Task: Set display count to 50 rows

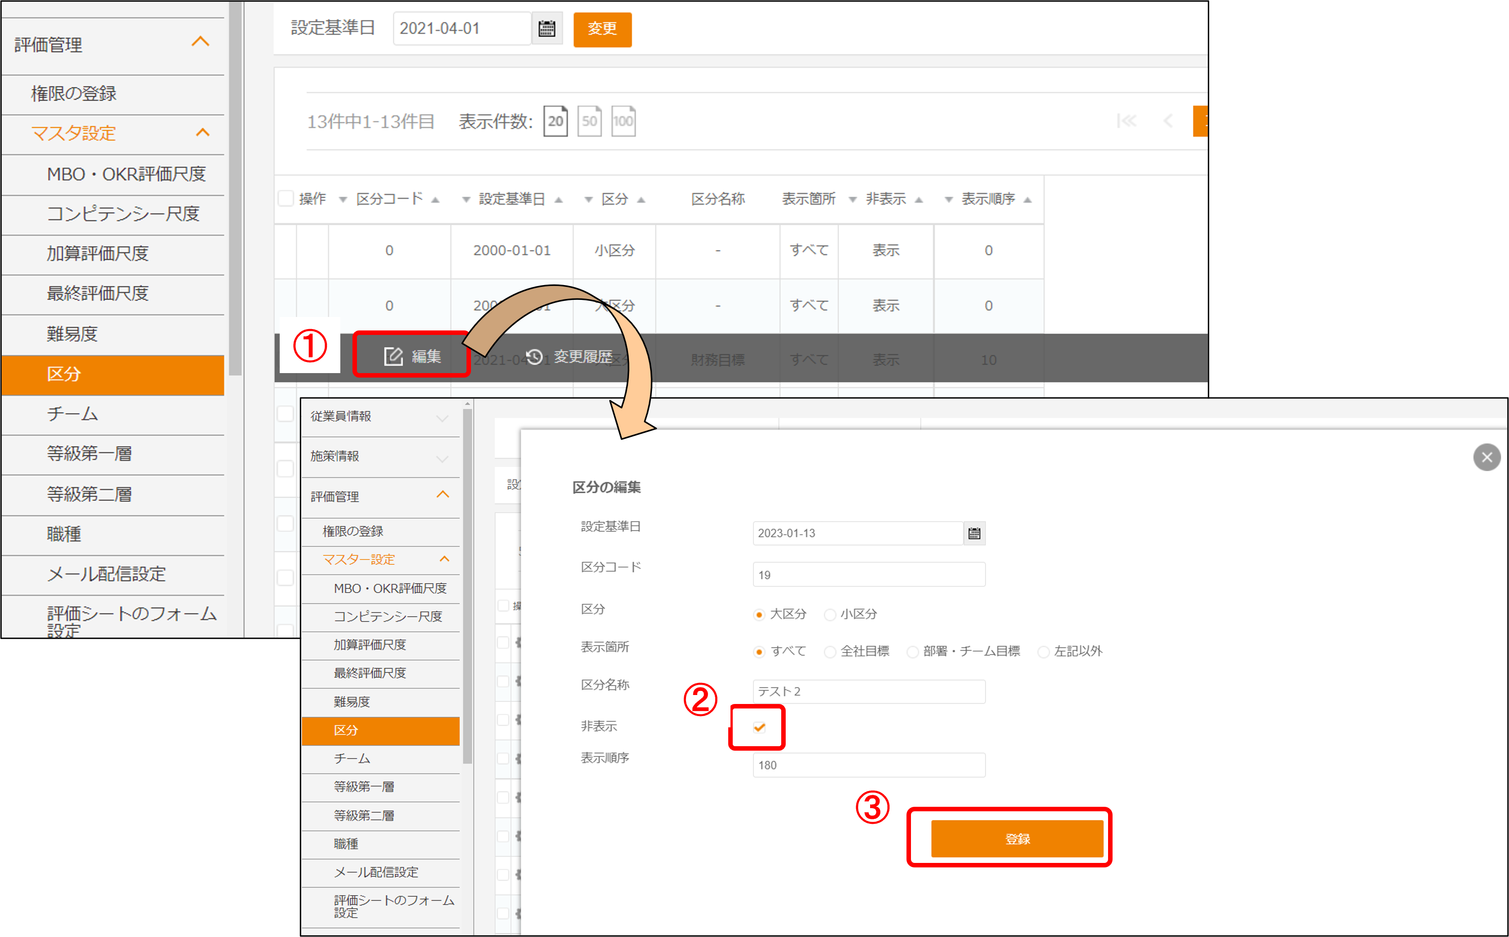Action: 590,121
